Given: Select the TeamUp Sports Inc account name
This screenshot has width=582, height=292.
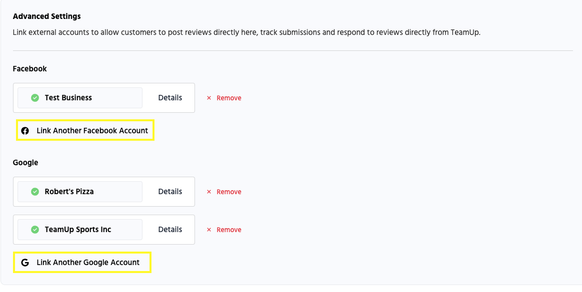Looking at the screenshot, I should pos(78,230).
